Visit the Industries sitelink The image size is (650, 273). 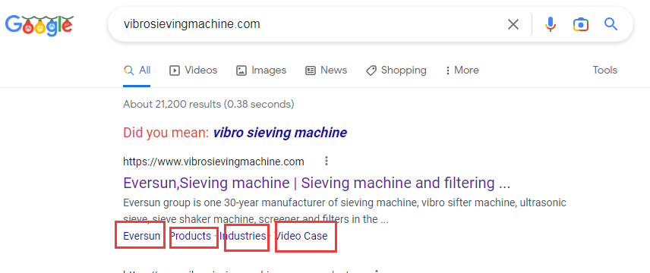coord(243,236)
